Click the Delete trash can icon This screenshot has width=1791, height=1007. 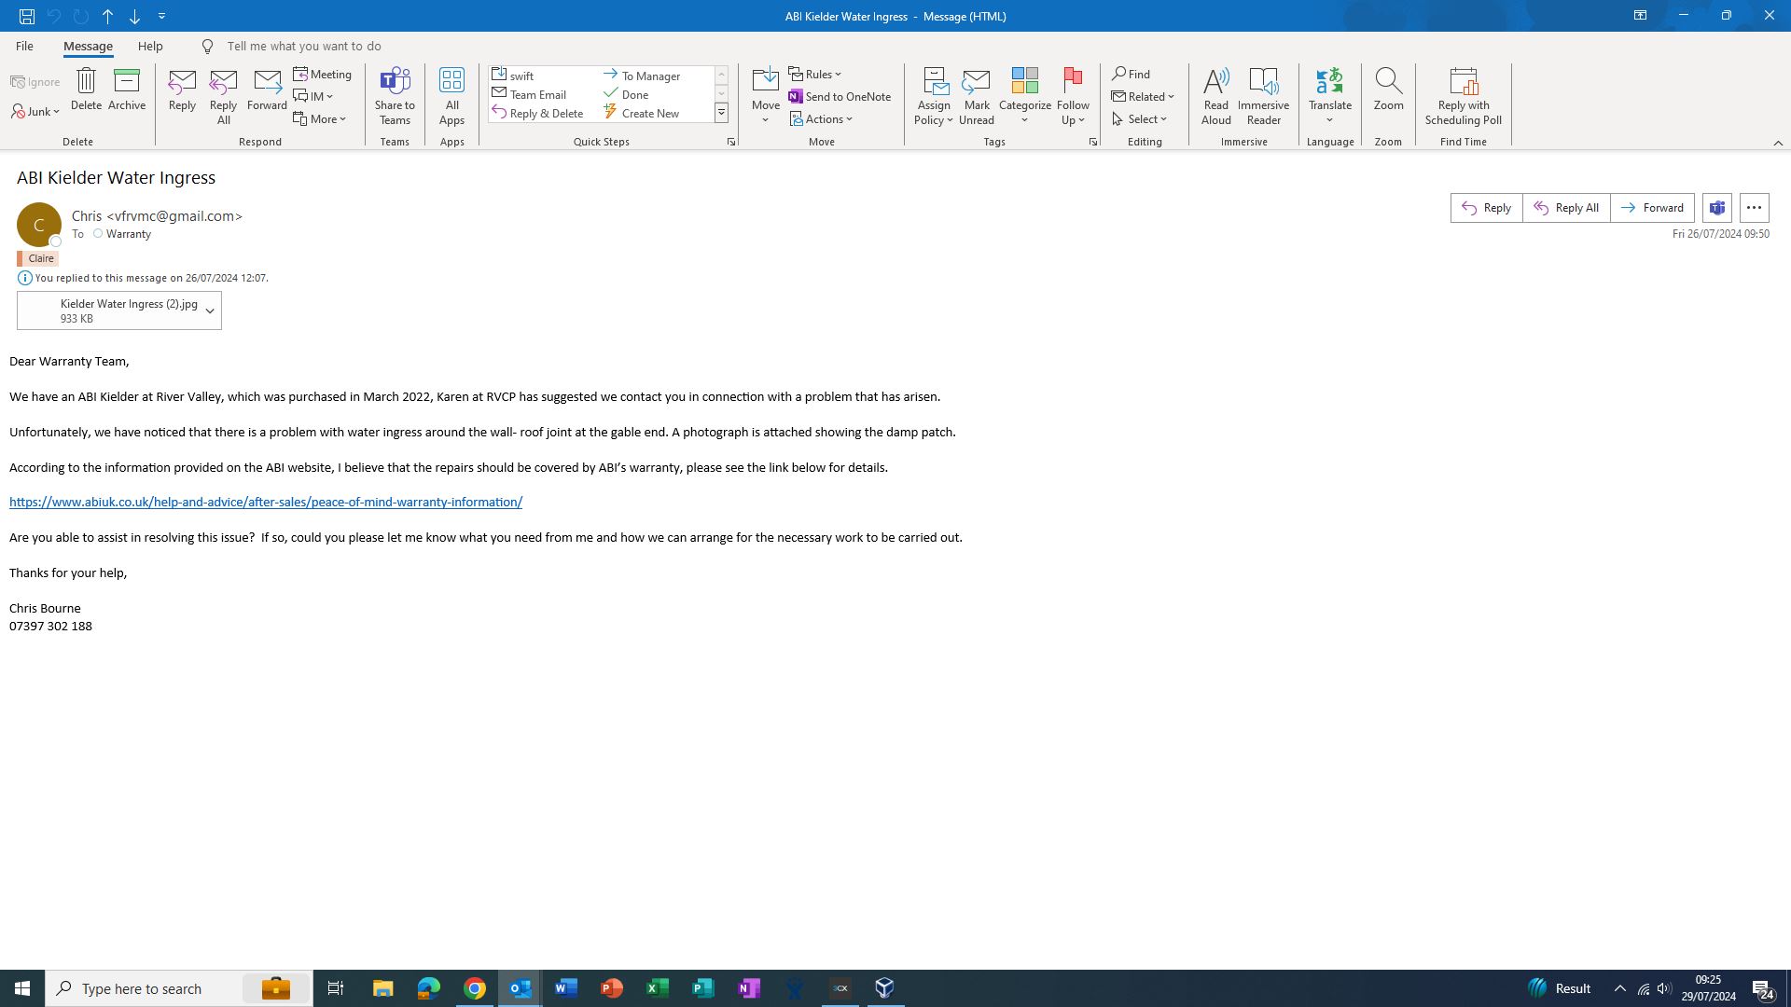point(86,82)
